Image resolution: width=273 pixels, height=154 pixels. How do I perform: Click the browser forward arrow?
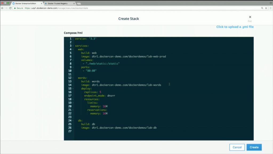coord(6,8)
